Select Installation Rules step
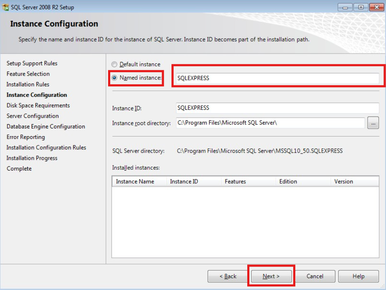Image resolution: width=386 pixels, height=290 pixels. 28,84
